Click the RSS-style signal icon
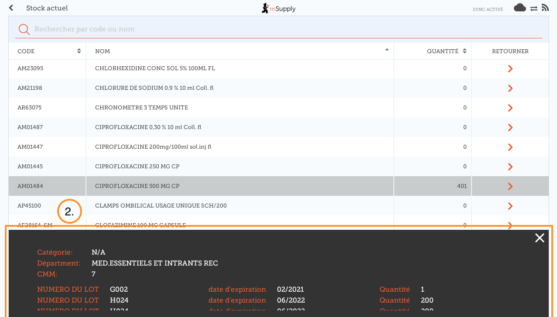This screenshot has width=557, height=317. coord(545,8)
